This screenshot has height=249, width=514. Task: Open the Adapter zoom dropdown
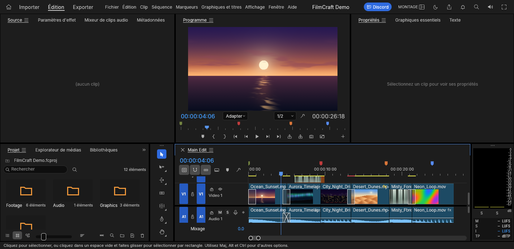click(x=235, y=116)
